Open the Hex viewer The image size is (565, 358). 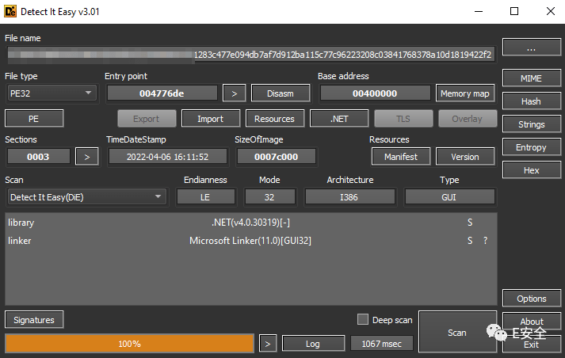(x=532, y=170)
